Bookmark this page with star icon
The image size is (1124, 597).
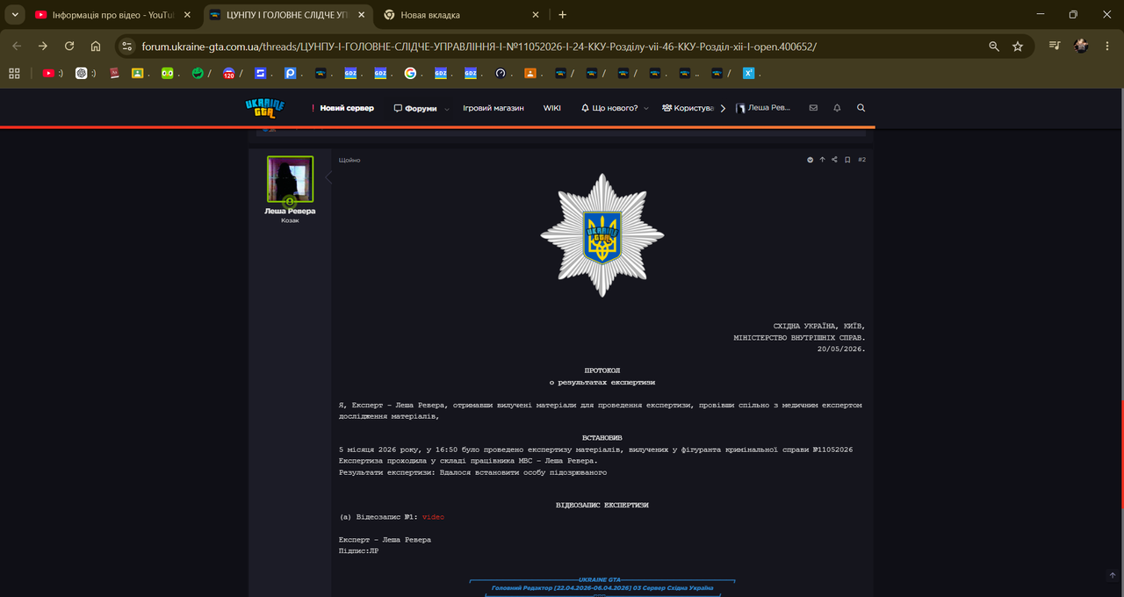(x=1018, y=46)
